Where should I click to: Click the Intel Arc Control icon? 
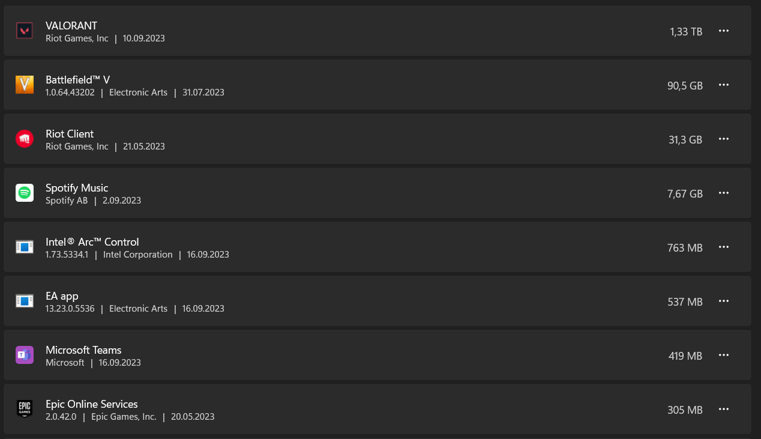25,247
